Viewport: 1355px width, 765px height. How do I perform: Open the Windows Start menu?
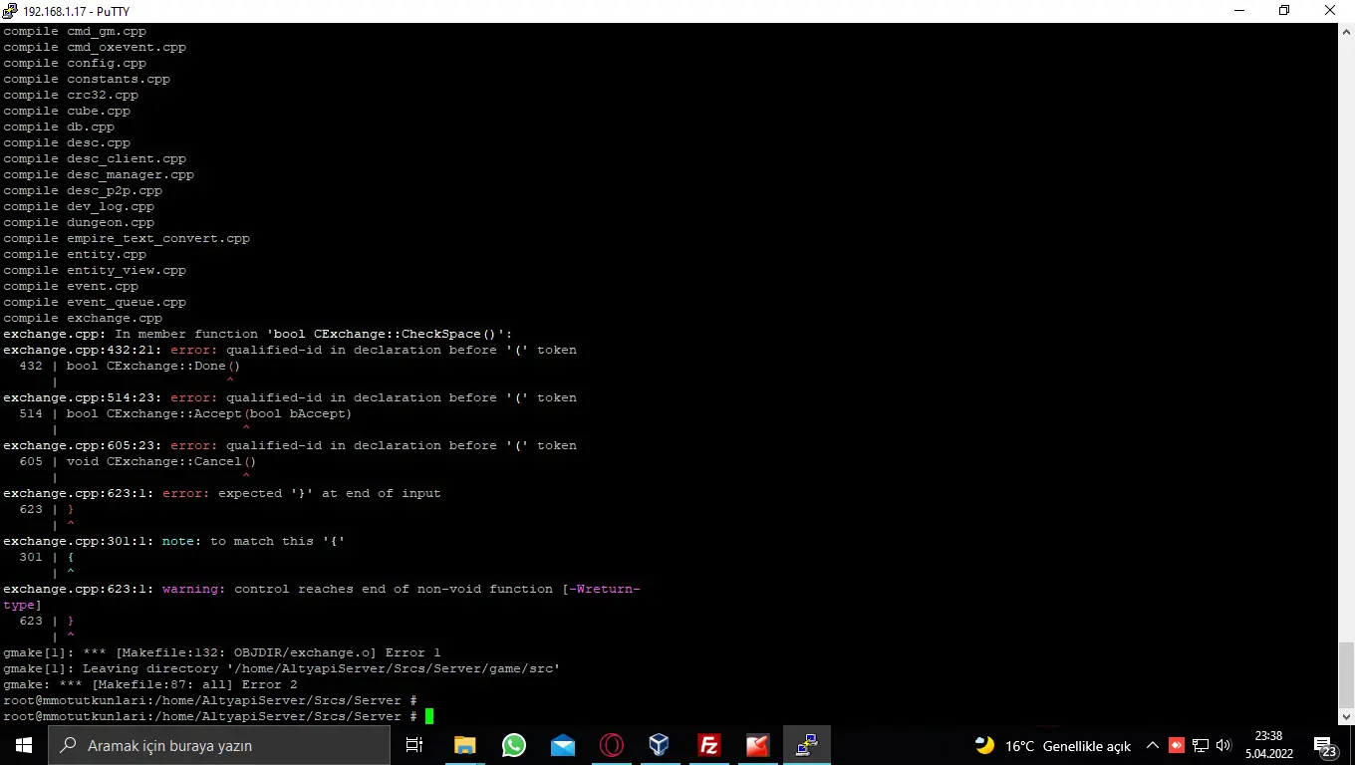click(x=23, y=744)
